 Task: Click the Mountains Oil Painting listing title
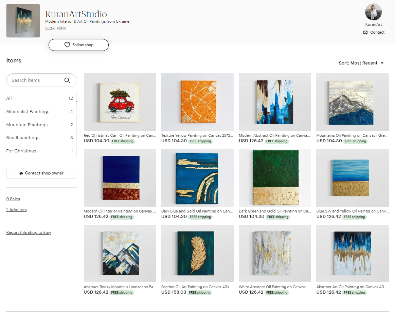(x=352, y=135)
